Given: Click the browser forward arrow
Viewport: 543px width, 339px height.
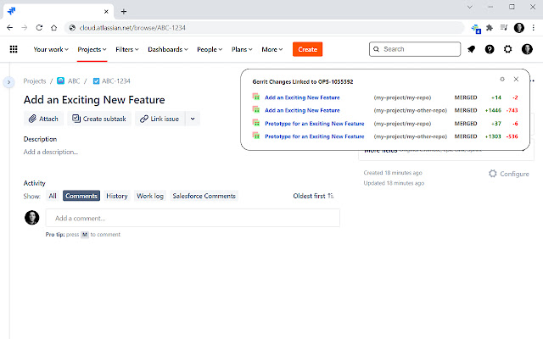Looking at the screenshot, I should [x=25, y=28].
